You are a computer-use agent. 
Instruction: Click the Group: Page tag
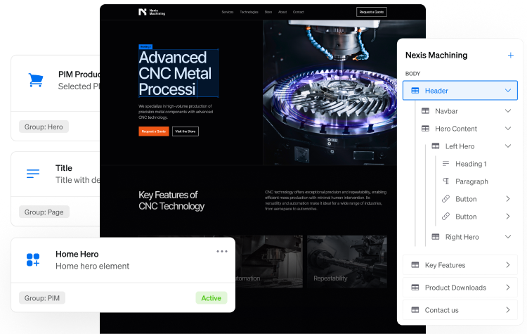[44, 212]
